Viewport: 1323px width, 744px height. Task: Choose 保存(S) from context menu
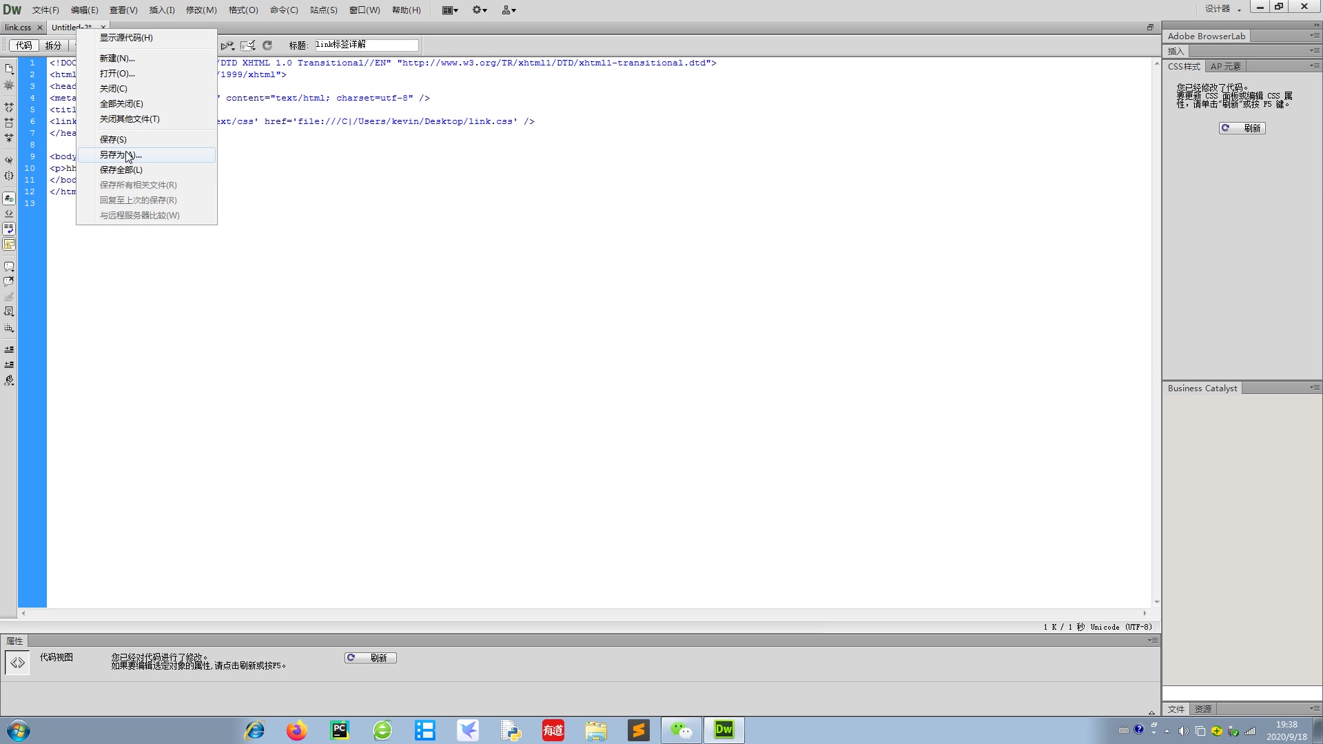coord(147,140)
